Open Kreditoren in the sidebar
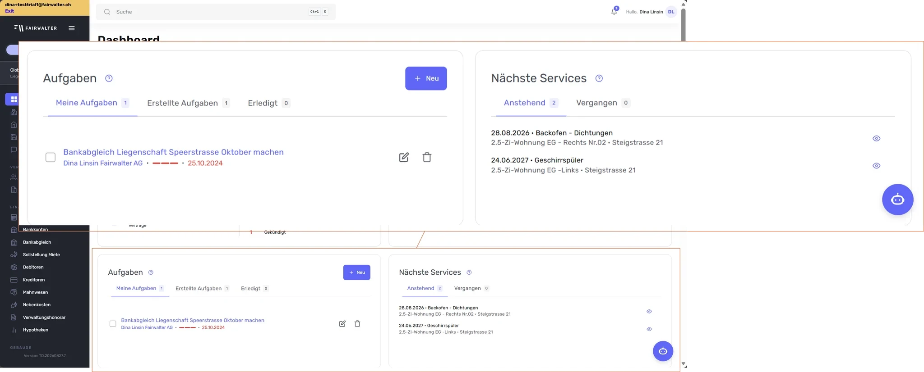The width and height of the screenshot is (924, 372). click(x=34, y=280)
